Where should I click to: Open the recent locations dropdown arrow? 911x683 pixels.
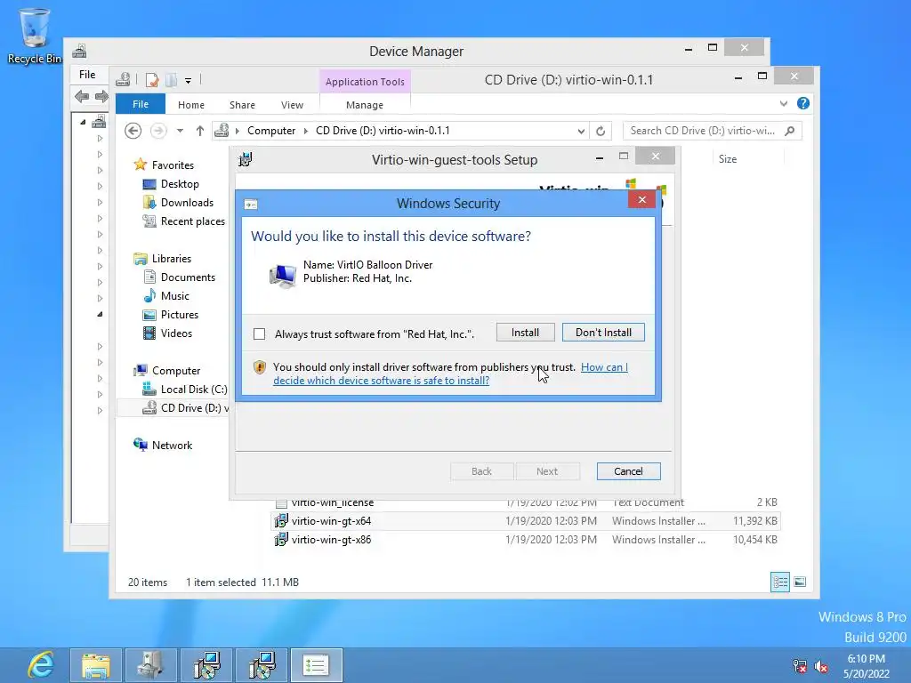180,131
